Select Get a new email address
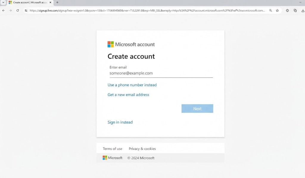Screen dimensions: 305x178 tap(128, 95)
